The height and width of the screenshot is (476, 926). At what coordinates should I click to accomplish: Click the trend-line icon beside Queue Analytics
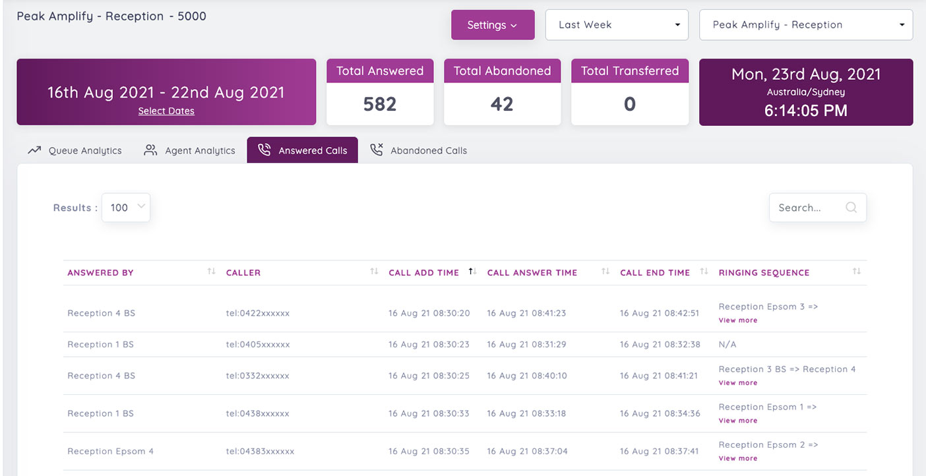[x=34, y=150]
